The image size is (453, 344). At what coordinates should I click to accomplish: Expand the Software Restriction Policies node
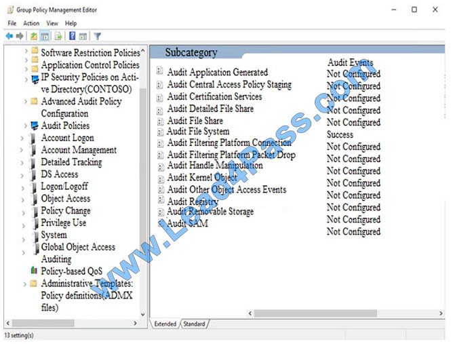(x=26, y=51)
